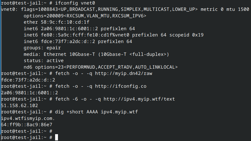Click the fe80 link-local address
This screenshot has height=141, width=251.
point(81,35)
